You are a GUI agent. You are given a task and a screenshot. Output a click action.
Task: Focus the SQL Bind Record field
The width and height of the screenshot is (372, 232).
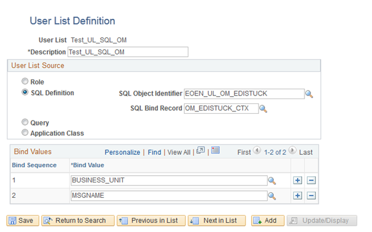[221, 108]
